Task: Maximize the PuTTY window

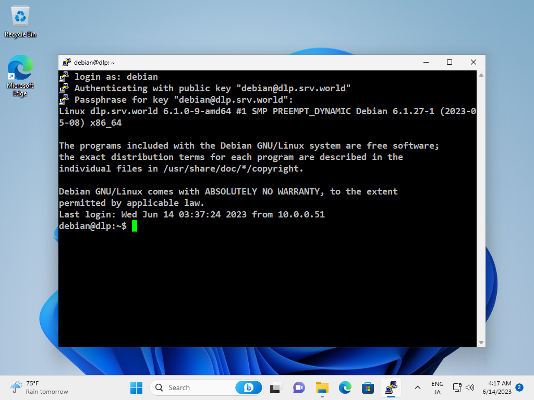Action: pos(450,63)
